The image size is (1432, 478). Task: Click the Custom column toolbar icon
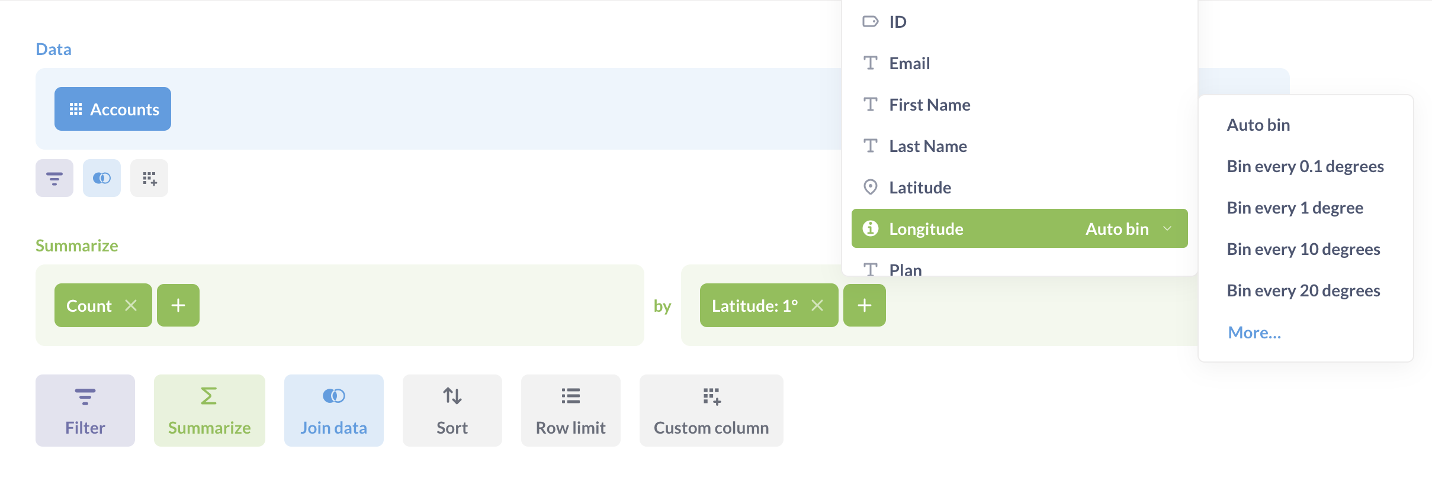click(x=711, y=410)
